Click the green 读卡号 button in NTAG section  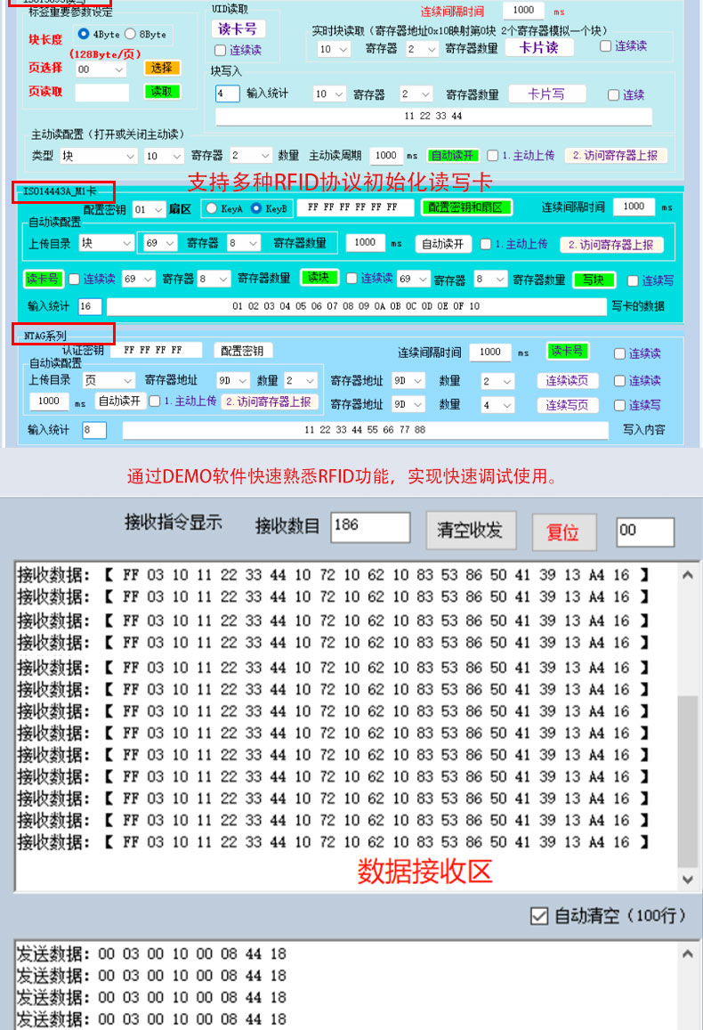point(567,352)
